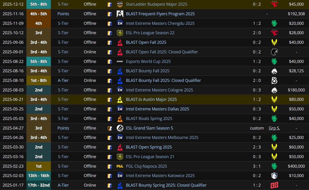This screenshot has height=190, width=309.
Task: Click Team Liquid logo in IEM Katowice row
Action: coord(274,176)
